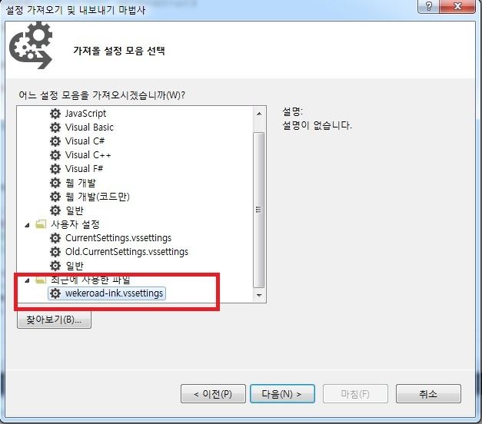This screenshot has height=424, width=482.
Task: Select the 웹 개발 settings entry
Action: (x=81, y=183)
